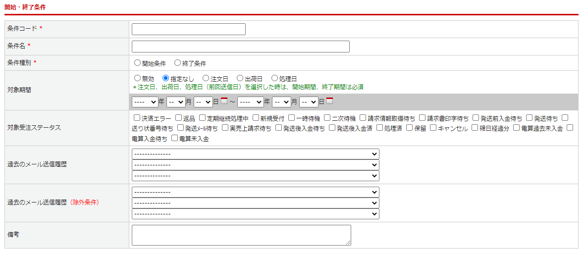Expand the first 過去のメール送信履歴 dropdown
584x253 pixels.
[255, 154]
